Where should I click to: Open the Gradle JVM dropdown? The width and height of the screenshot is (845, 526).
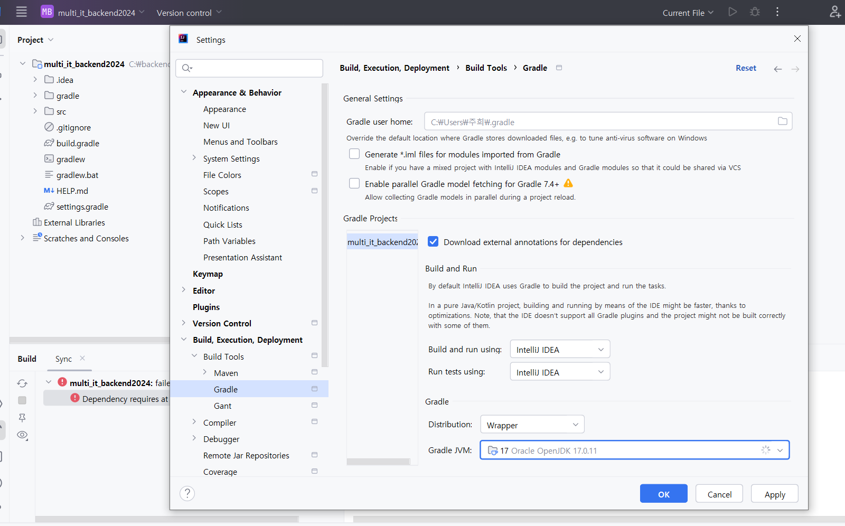(635, 450)
